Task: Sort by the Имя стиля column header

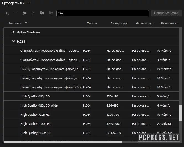Action: [14, 24]
